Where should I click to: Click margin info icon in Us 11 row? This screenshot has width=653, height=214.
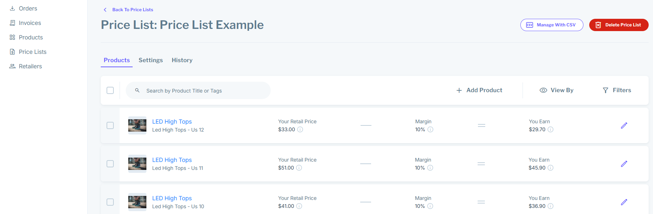430,168
